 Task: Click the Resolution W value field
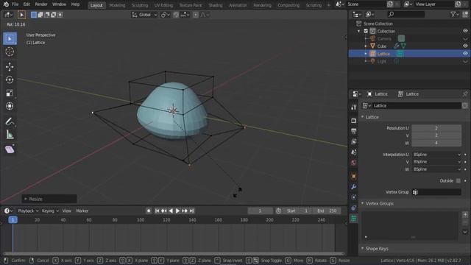click(436, 143)
